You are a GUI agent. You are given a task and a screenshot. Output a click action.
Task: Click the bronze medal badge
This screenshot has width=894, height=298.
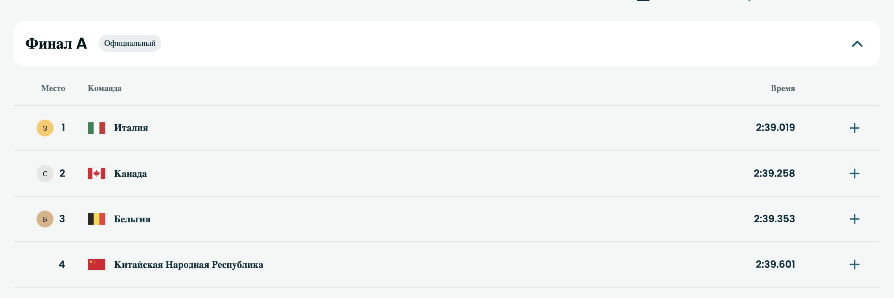45,219
